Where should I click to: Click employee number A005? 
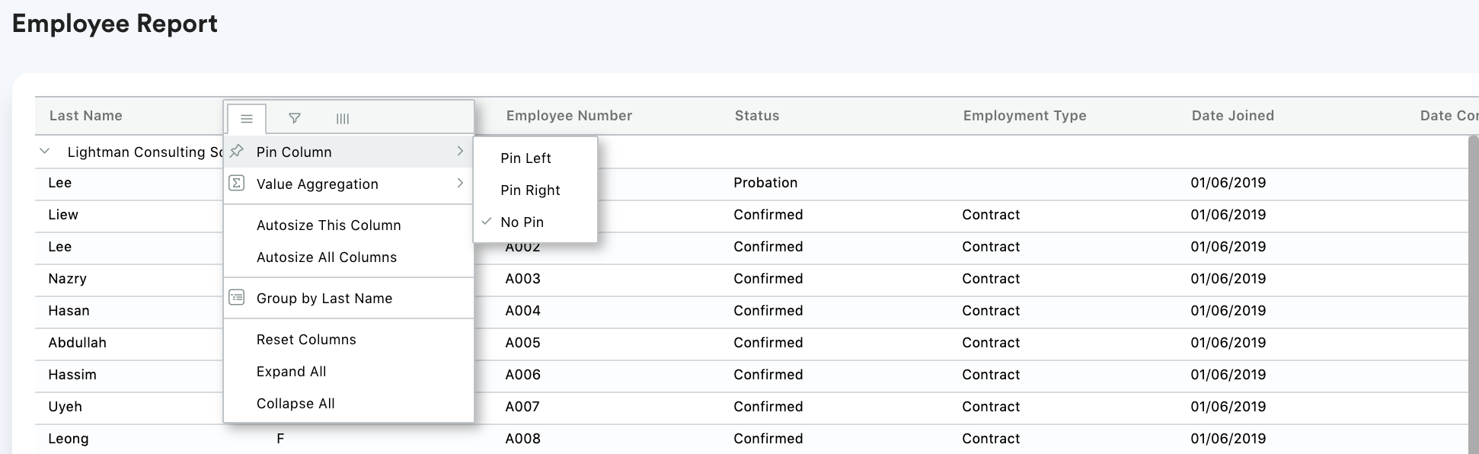522,343
